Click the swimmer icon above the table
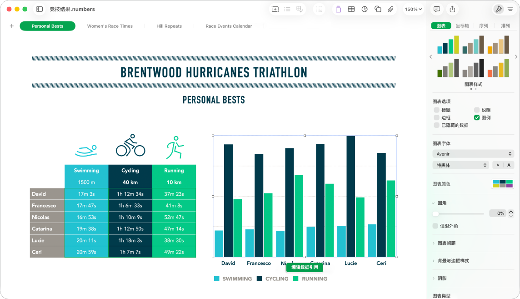 (x=86, y=151)
